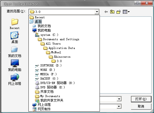Open 桌面 shortcut in left places bar

pos(14,37)
